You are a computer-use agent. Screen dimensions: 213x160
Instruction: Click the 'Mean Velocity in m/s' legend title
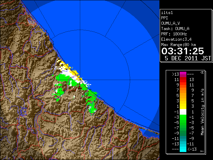[x=202, y=112]
